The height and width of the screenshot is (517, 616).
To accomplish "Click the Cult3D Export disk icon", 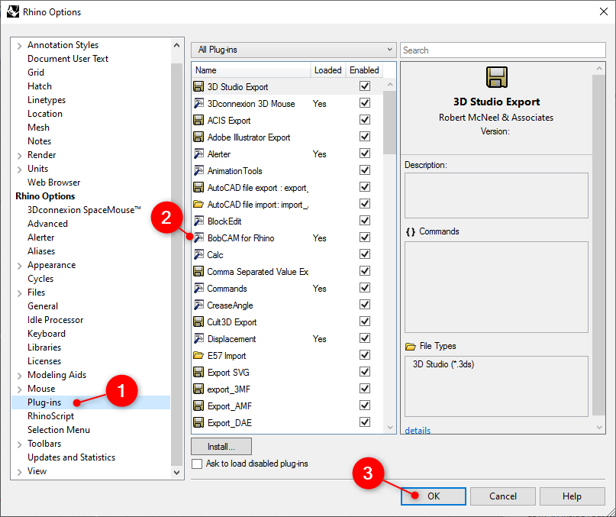I will click(x=198, y=322).
